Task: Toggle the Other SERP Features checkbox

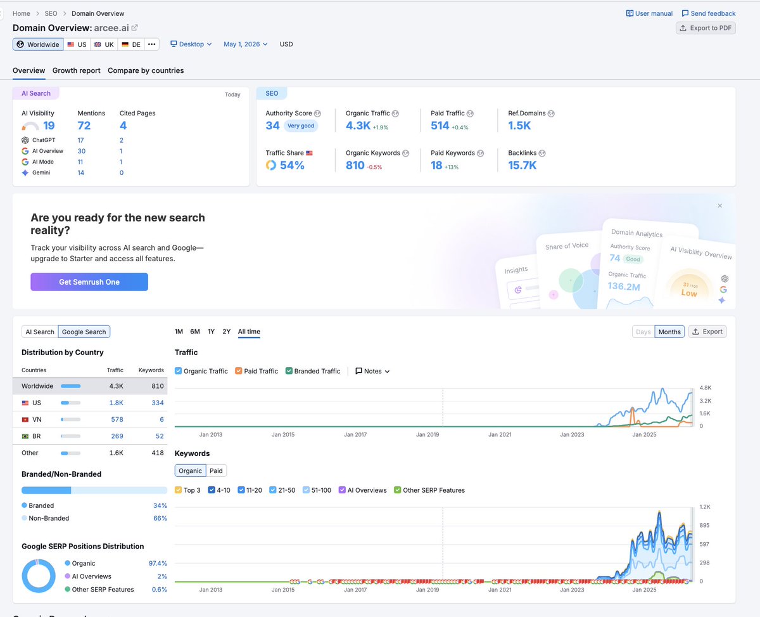Action: [398, 490]
